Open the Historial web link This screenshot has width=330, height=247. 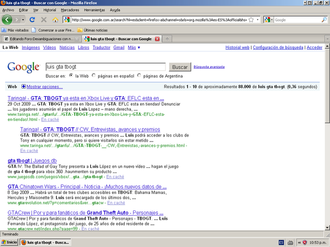click(x=237, y=47)
